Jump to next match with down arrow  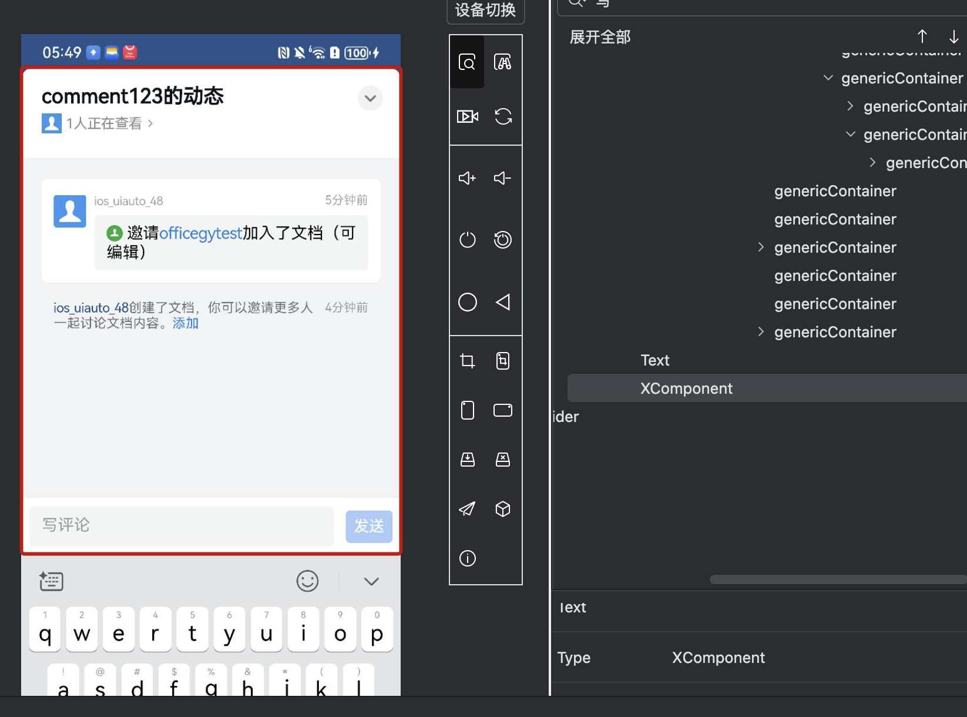(x=954, y=36)
